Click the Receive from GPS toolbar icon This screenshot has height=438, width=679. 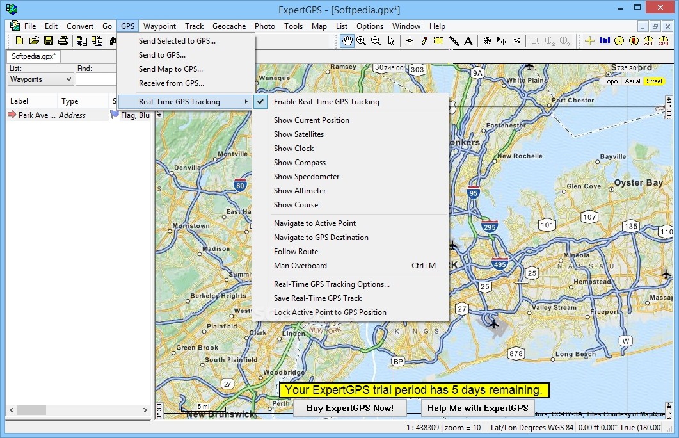click(97, 41)
